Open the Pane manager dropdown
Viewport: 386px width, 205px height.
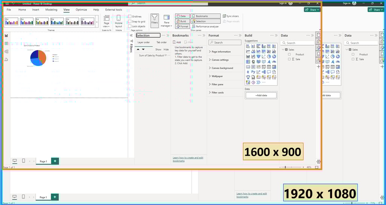pyautogui.click(x=167, y=21)
